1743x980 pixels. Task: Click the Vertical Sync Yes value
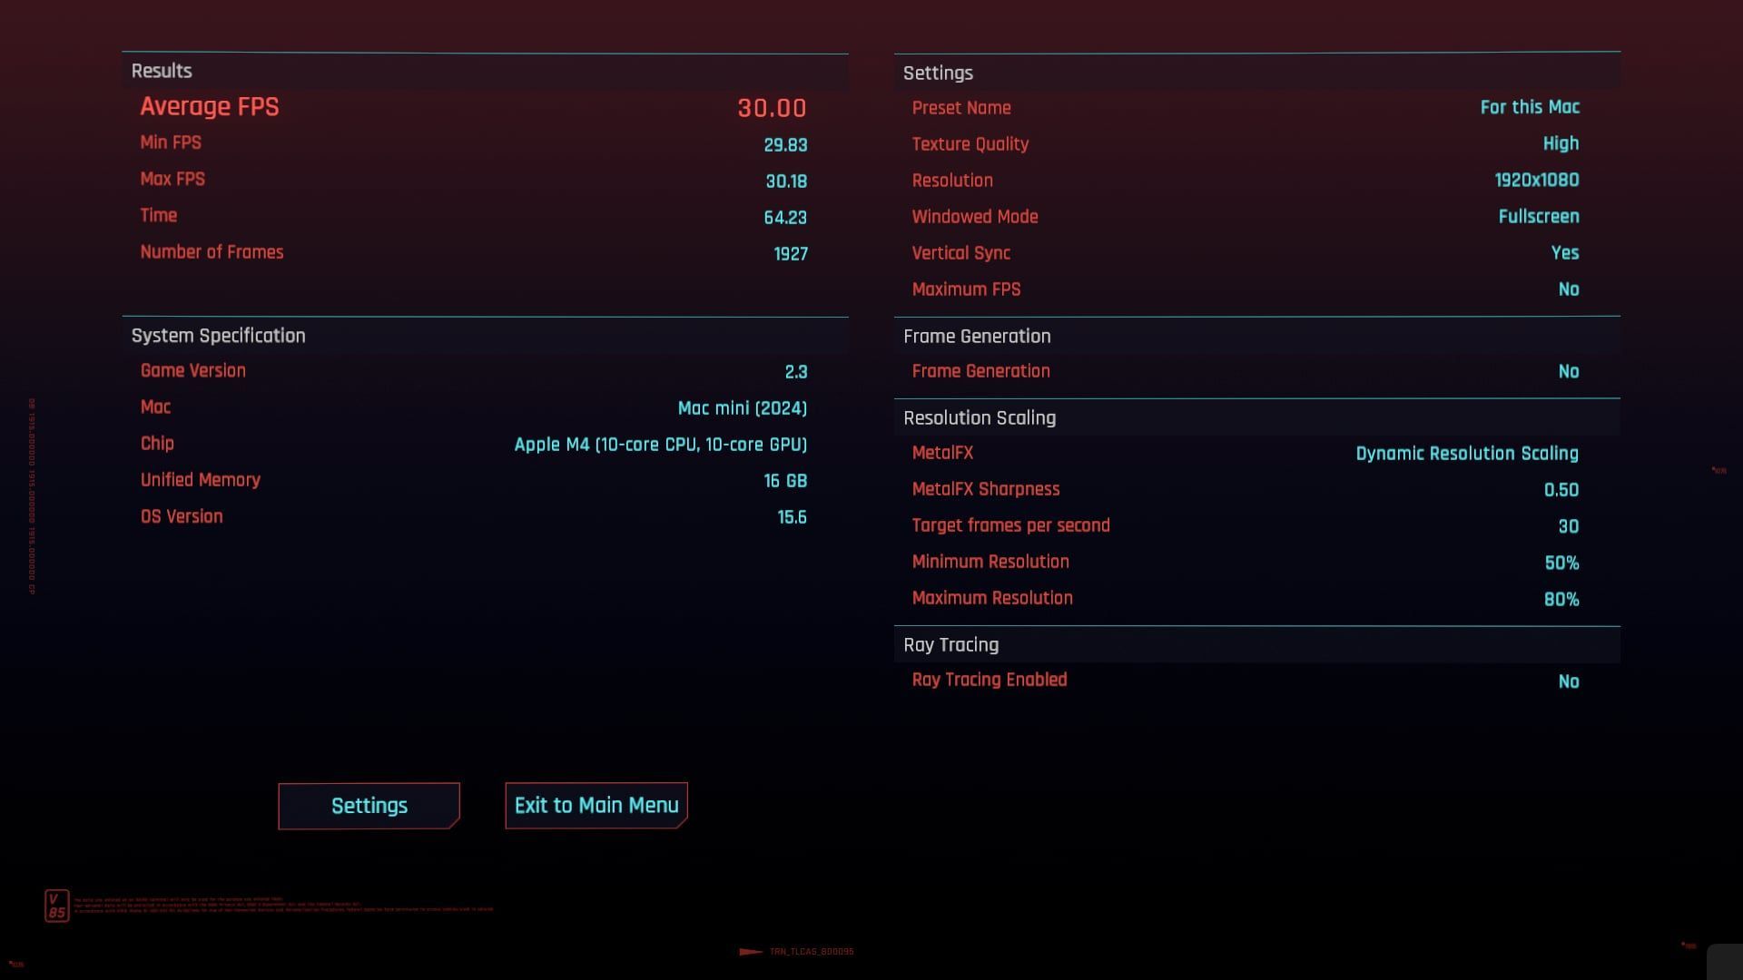(x=1564, y=253)
